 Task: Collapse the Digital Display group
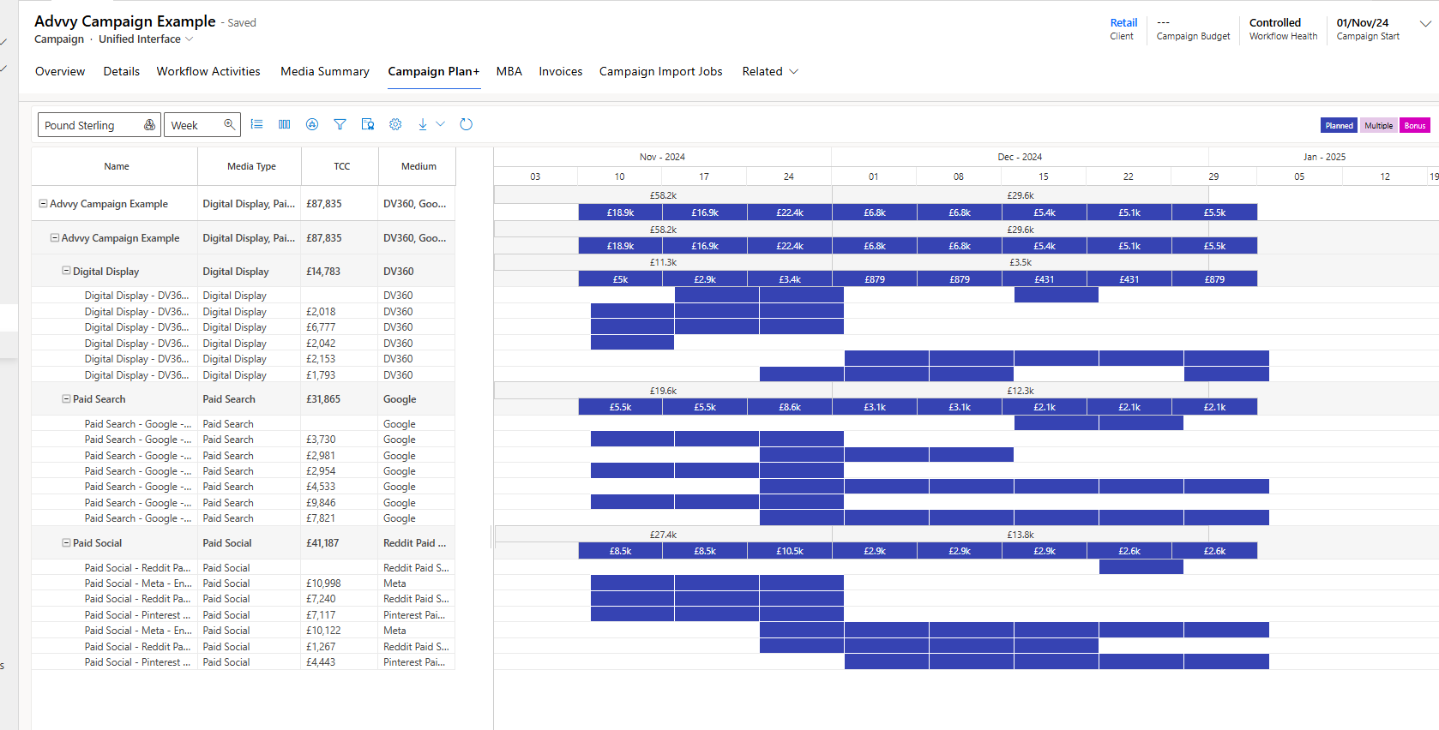(66, 271)
